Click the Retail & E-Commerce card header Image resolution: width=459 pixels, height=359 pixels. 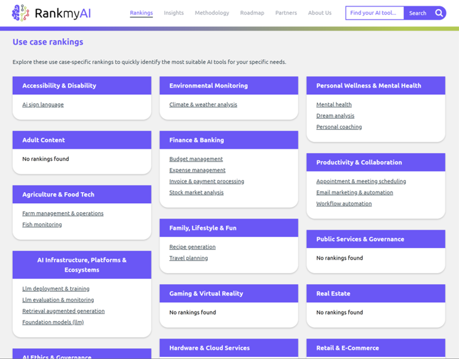[376, 348]
